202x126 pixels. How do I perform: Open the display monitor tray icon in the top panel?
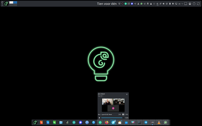176,4
